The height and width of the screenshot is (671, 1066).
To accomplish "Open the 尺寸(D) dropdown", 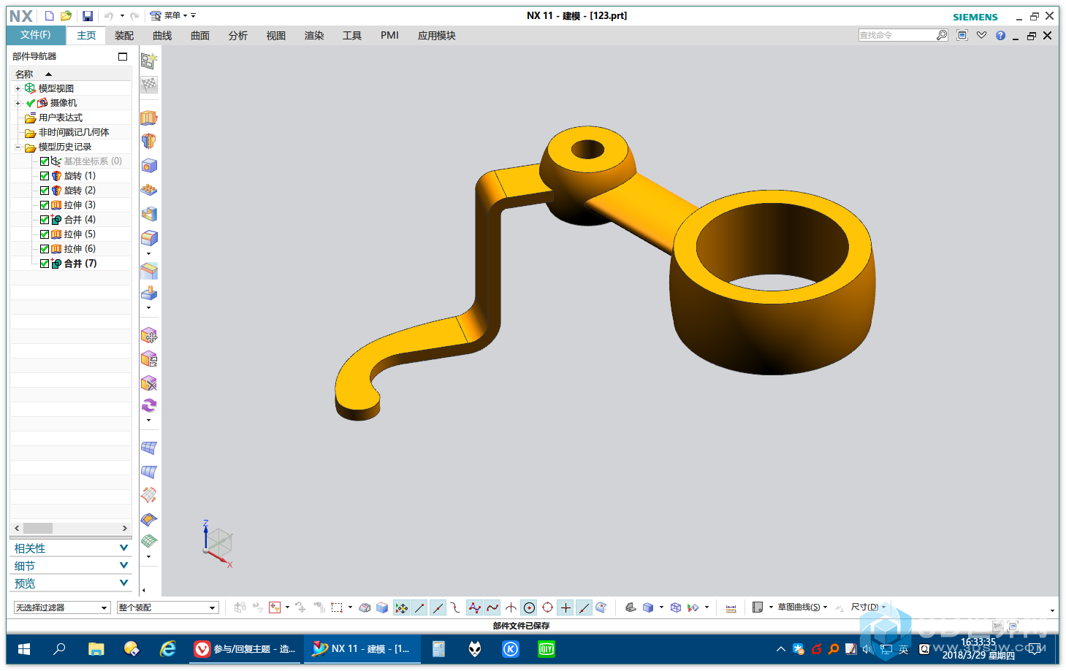I will [x=868, y=607].
